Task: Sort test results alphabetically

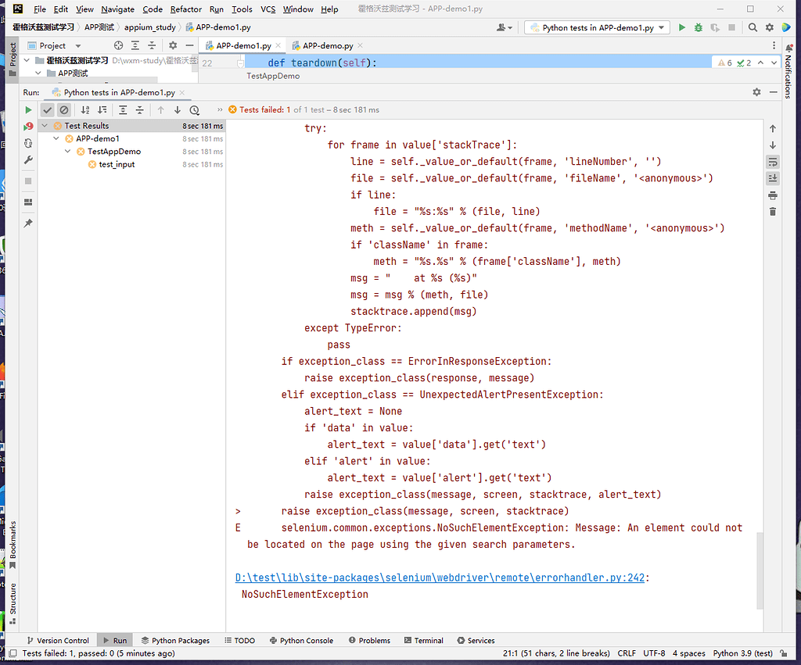Action: coord(85,109)
